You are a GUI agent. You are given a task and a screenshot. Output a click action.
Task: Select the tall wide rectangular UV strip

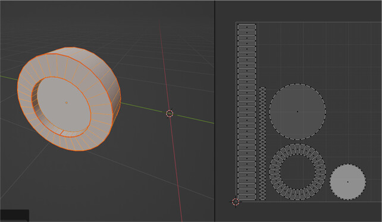(247, 112)
